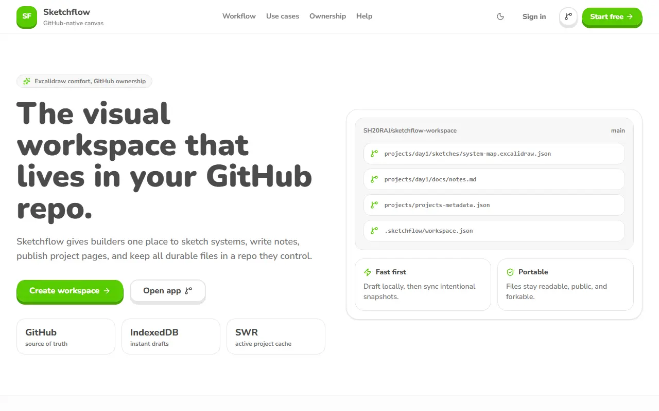659x411 pixels.
Task: Click the arrow icon in Create workspace button
Action: click(x=107, y=291)
